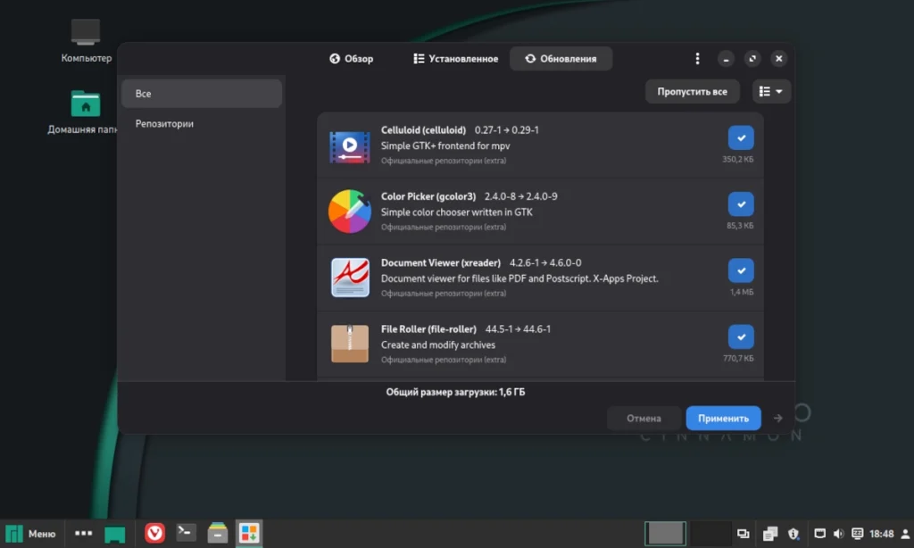The height and width of the screenshot is (548, 914).
Task: Click the Отмена button
Action: tap(644, 418)
